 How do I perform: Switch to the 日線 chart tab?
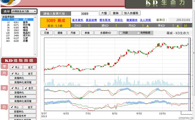point(47,33)
